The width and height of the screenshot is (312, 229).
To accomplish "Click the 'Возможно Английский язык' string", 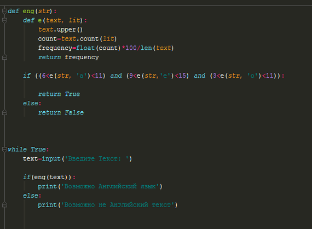I will tap(110, 186).
